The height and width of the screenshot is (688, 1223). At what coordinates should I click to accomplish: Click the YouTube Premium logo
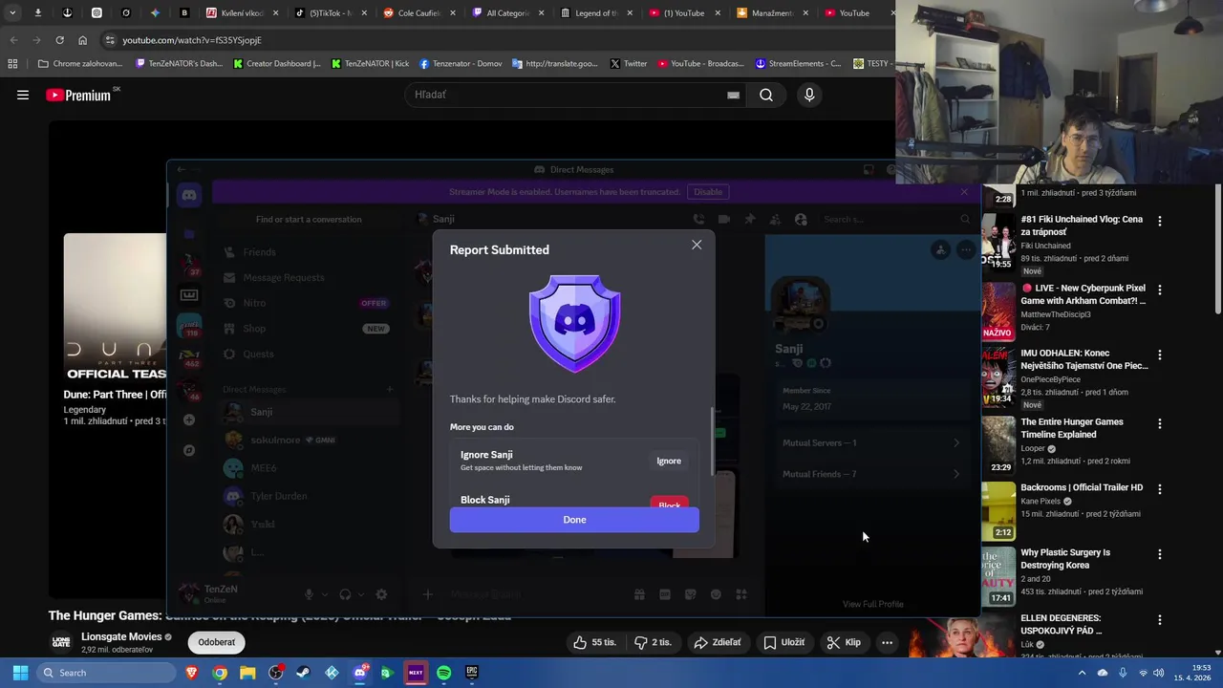[x=78, y=95]
